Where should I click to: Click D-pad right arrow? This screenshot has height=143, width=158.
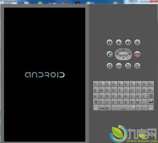(x=130, y=54)
